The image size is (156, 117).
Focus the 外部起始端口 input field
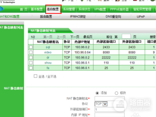click(110, 110)
